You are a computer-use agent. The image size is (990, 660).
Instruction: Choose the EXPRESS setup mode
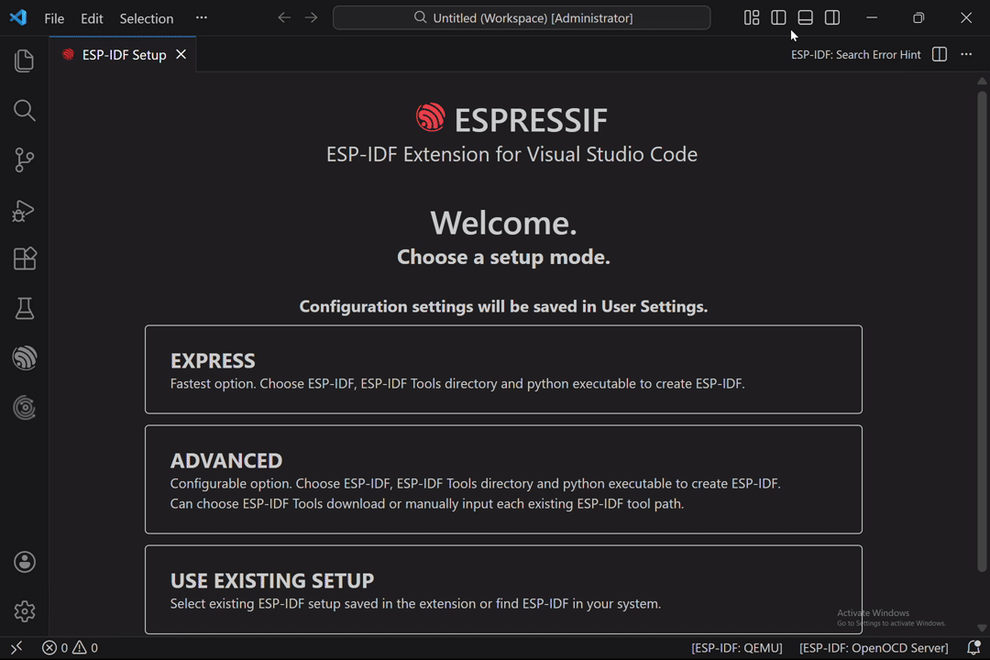[503, 369]
